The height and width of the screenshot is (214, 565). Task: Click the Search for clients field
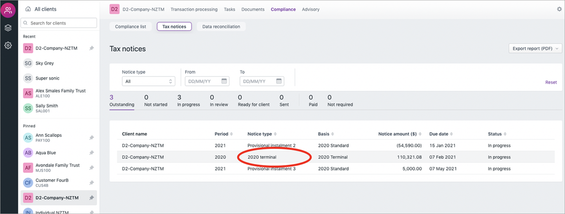tap(59, 23)
